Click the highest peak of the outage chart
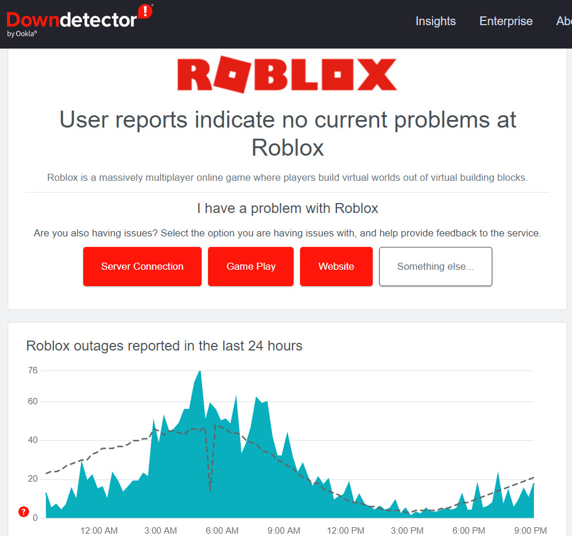The image size is (572, 536). click(x=200, y=372)
